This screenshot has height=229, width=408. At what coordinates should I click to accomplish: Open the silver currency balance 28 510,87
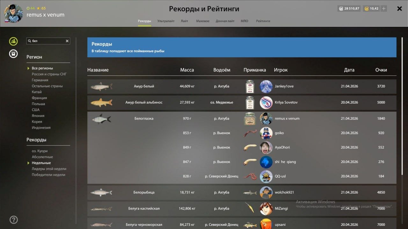[349, 9]
